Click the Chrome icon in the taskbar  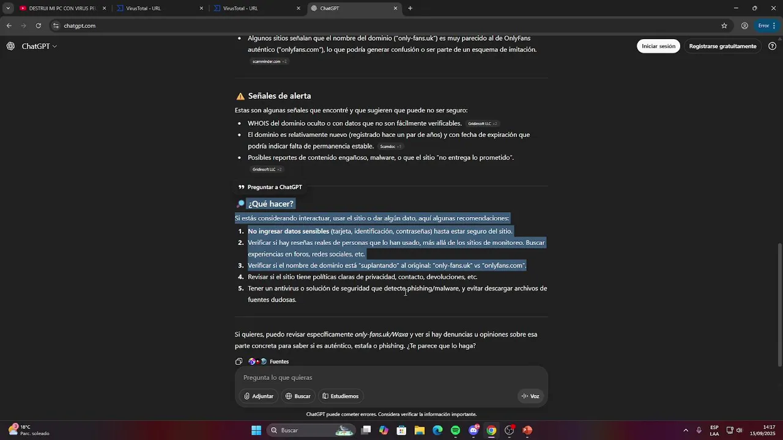(x=491, y=430)
